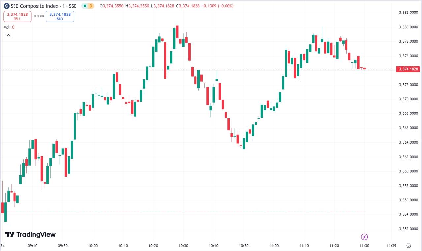Collapse the indicator legend with the chevron button
Screen dimensions: 422x251
coord(8,35)
